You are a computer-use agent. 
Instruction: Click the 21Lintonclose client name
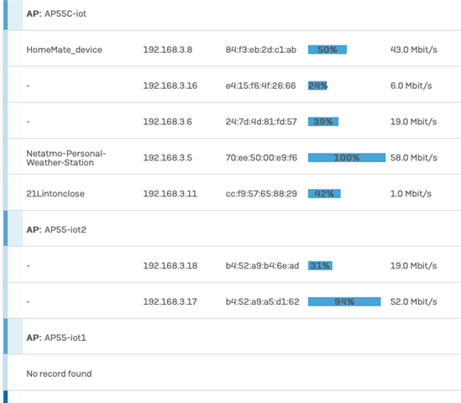[55, 194]
